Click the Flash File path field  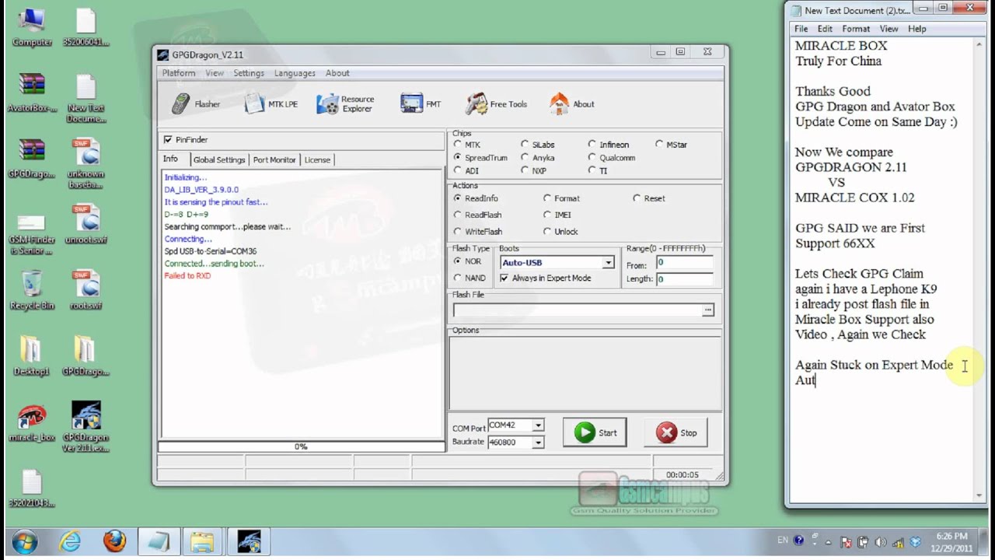578,310
